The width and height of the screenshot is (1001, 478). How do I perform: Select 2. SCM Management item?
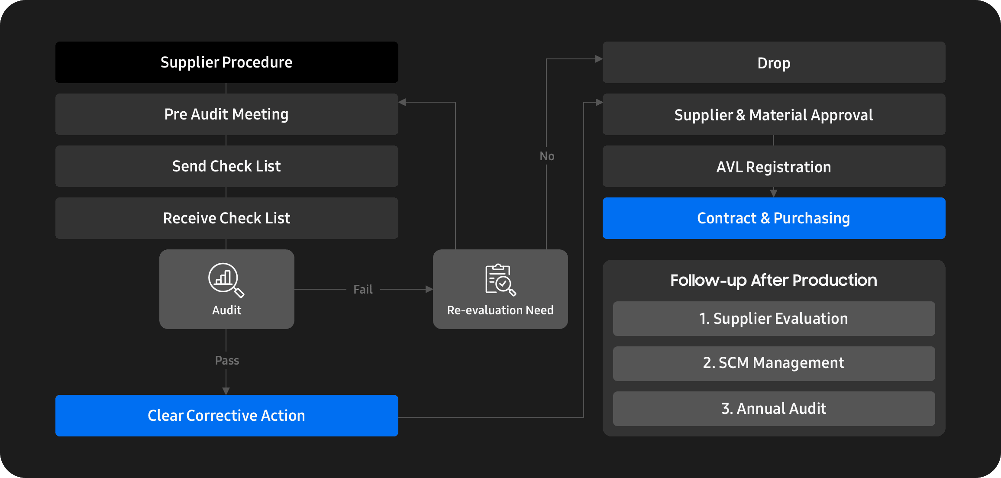coord(774,364)
